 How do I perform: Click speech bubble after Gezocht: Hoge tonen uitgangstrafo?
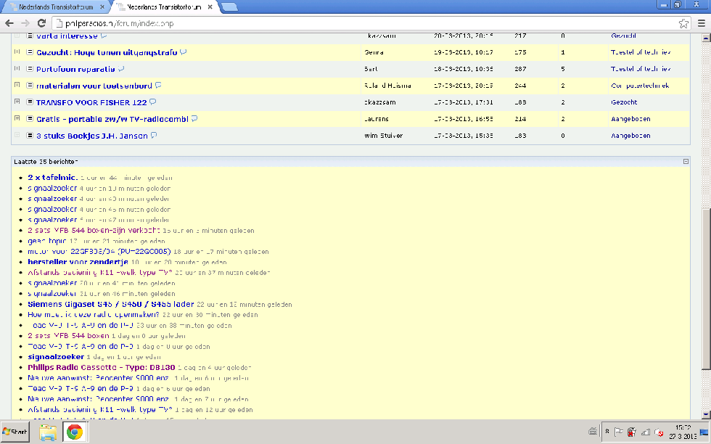tap(183, 52)
